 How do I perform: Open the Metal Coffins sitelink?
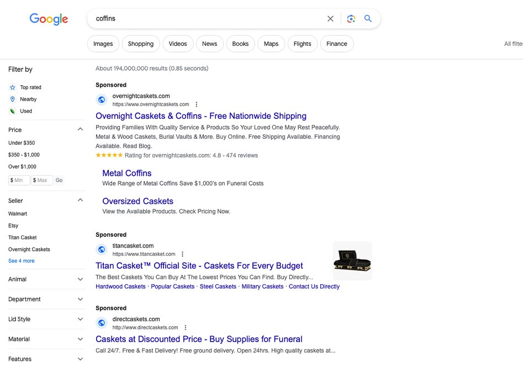point(127,173)
